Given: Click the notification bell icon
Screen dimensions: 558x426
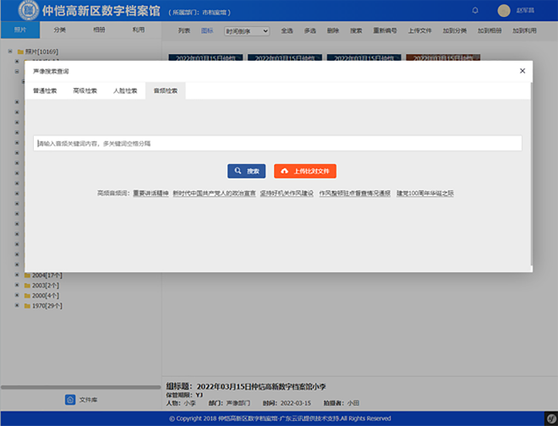Looking at the screenshot, I should click(x=475, y=10).
